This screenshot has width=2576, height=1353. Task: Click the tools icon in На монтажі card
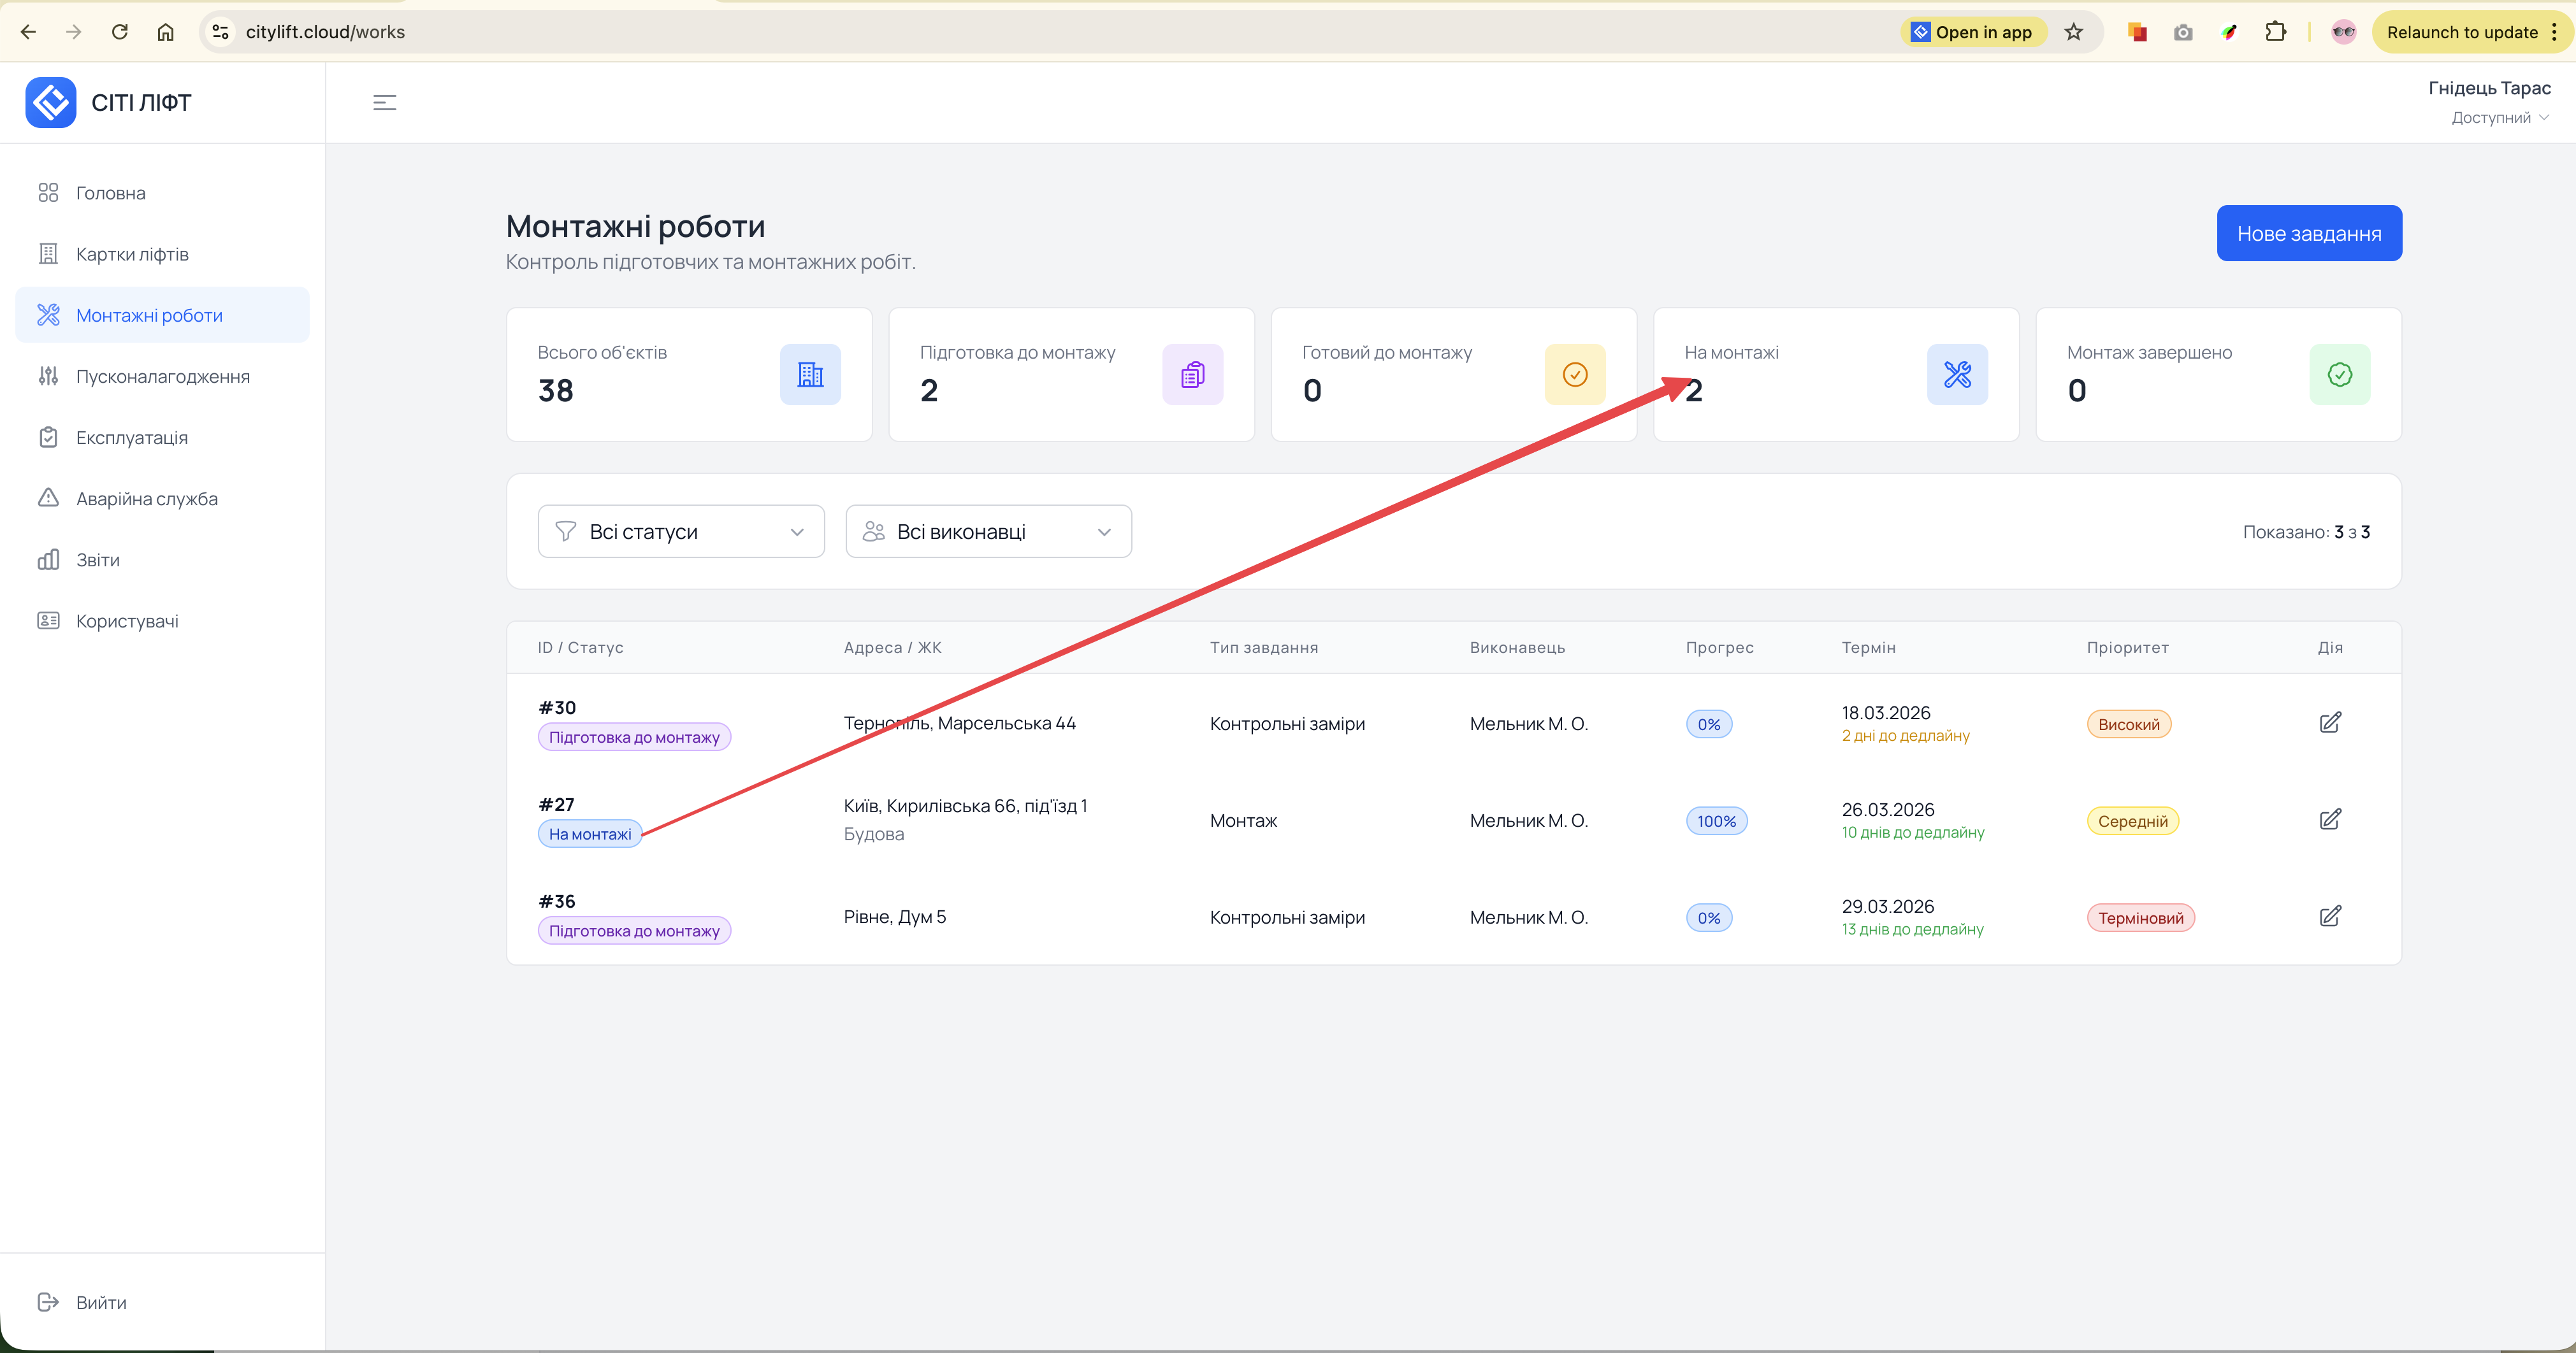(1957, 375)
